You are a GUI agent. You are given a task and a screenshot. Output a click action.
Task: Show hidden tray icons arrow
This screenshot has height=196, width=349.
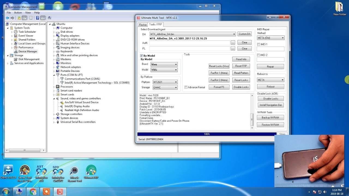point(310,192)
